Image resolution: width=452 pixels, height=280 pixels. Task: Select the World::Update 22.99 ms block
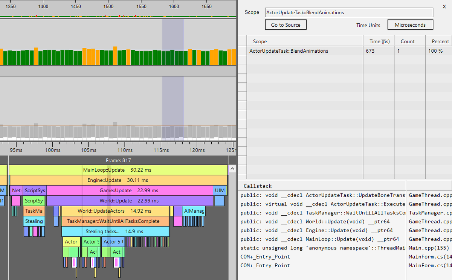click(130, 201)
